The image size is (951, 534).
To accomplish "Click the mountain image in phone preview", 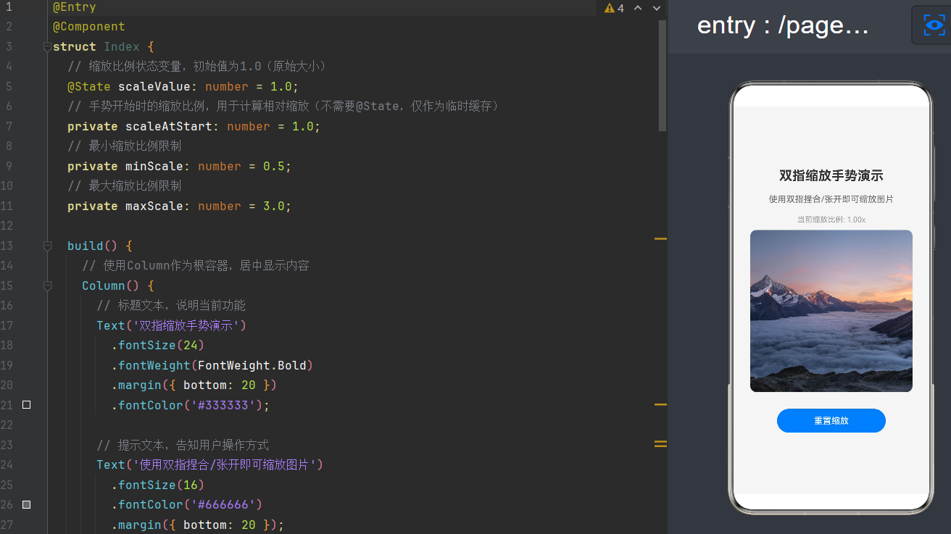I will [831, 311].
